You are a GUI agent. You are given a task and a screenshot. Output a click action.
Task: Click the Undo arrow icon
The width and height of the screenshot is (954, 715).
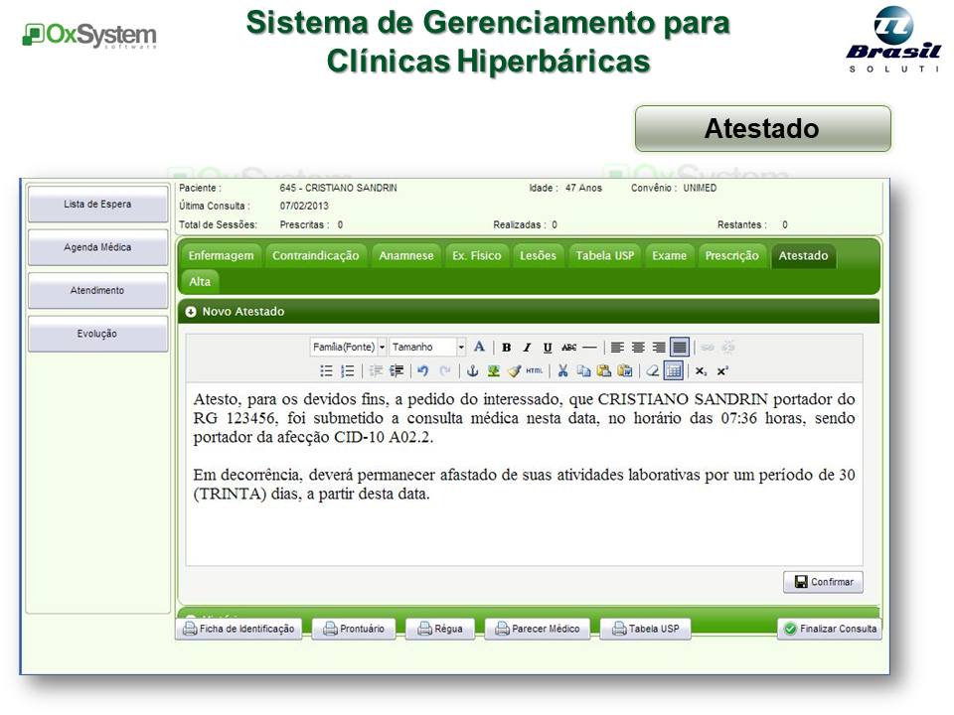422,371
